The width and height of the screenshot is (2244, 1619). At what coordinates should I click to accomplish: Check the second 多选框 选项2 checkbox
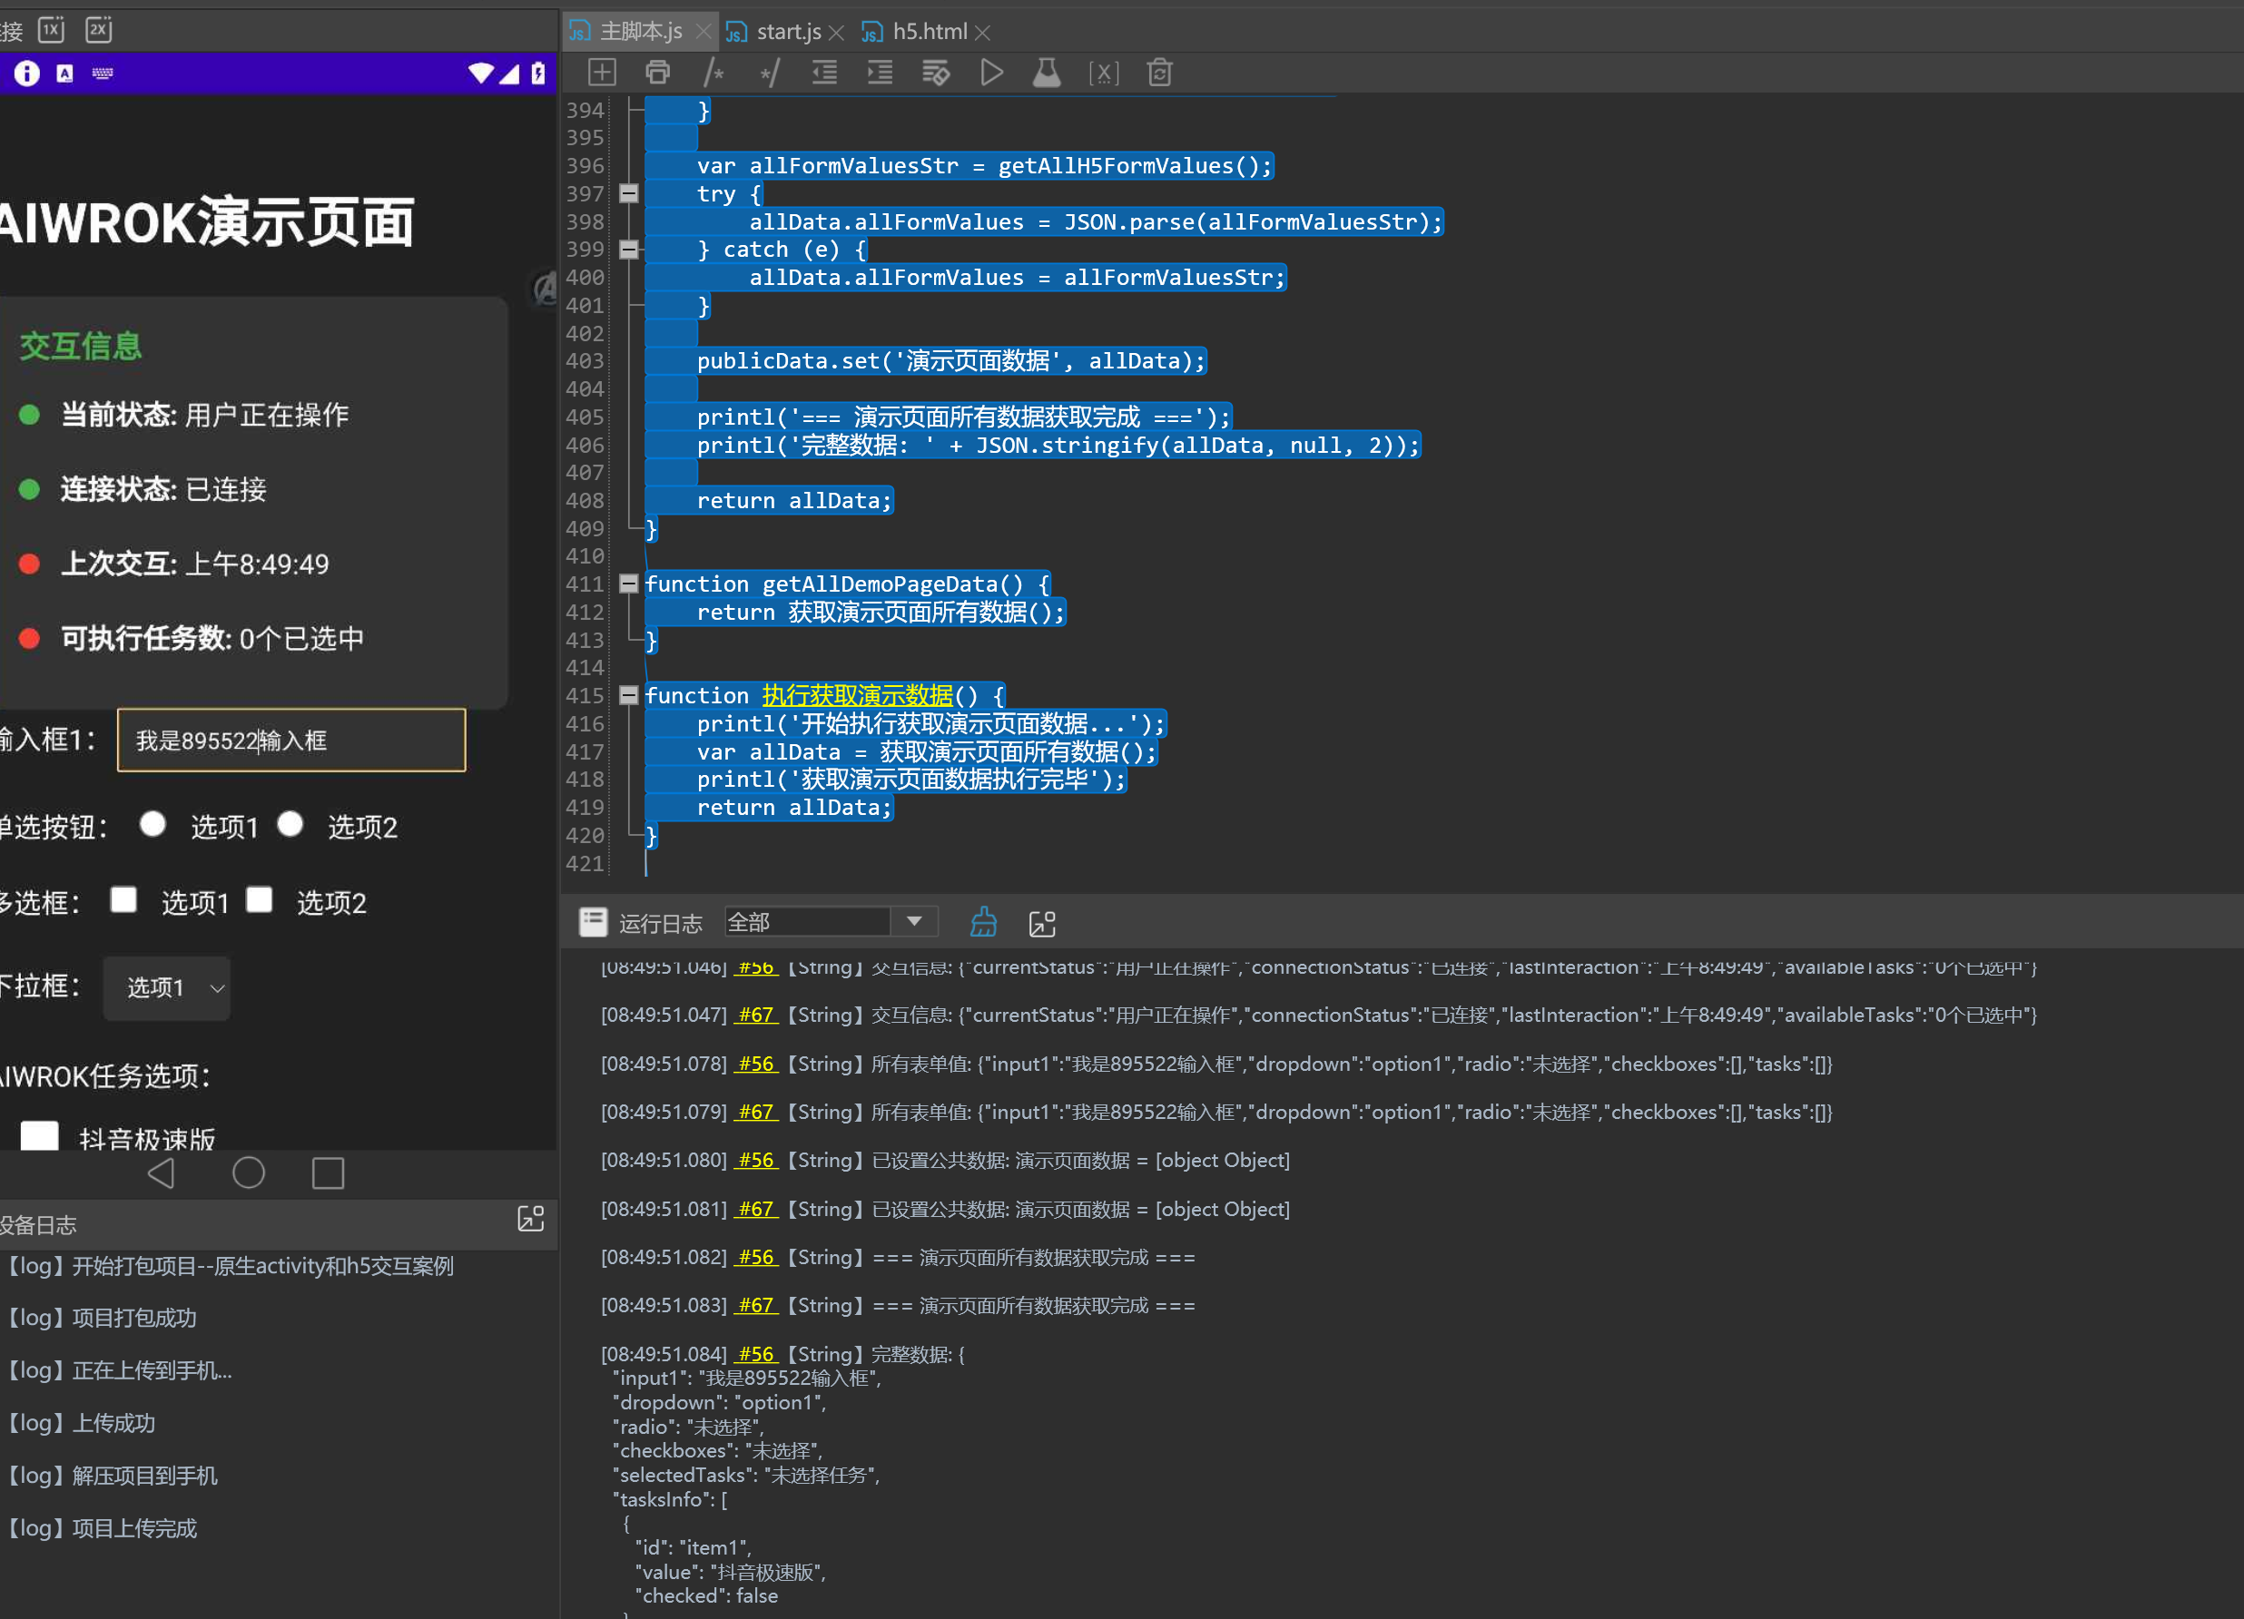260,899
